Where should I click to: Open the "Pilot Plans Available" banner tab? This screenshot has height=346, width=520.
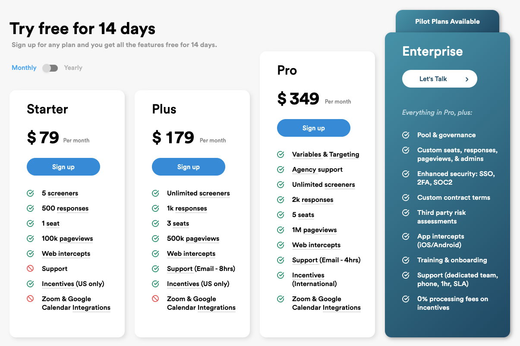[447, 21]
